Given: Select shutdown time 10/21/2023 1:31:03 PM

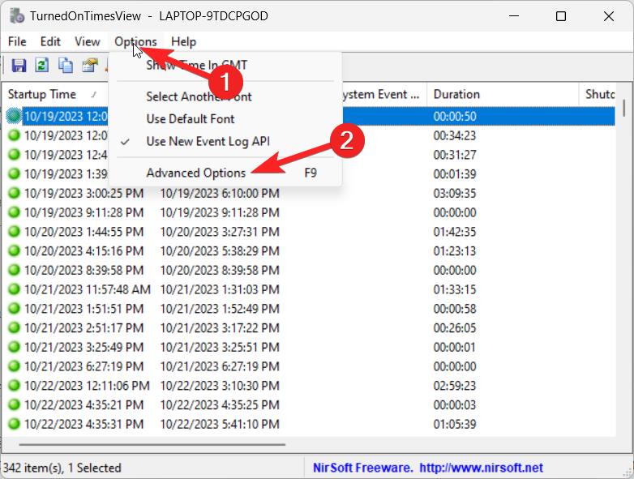Looking at the screenshot, I should pyautogui.click(x=220, y=289).
